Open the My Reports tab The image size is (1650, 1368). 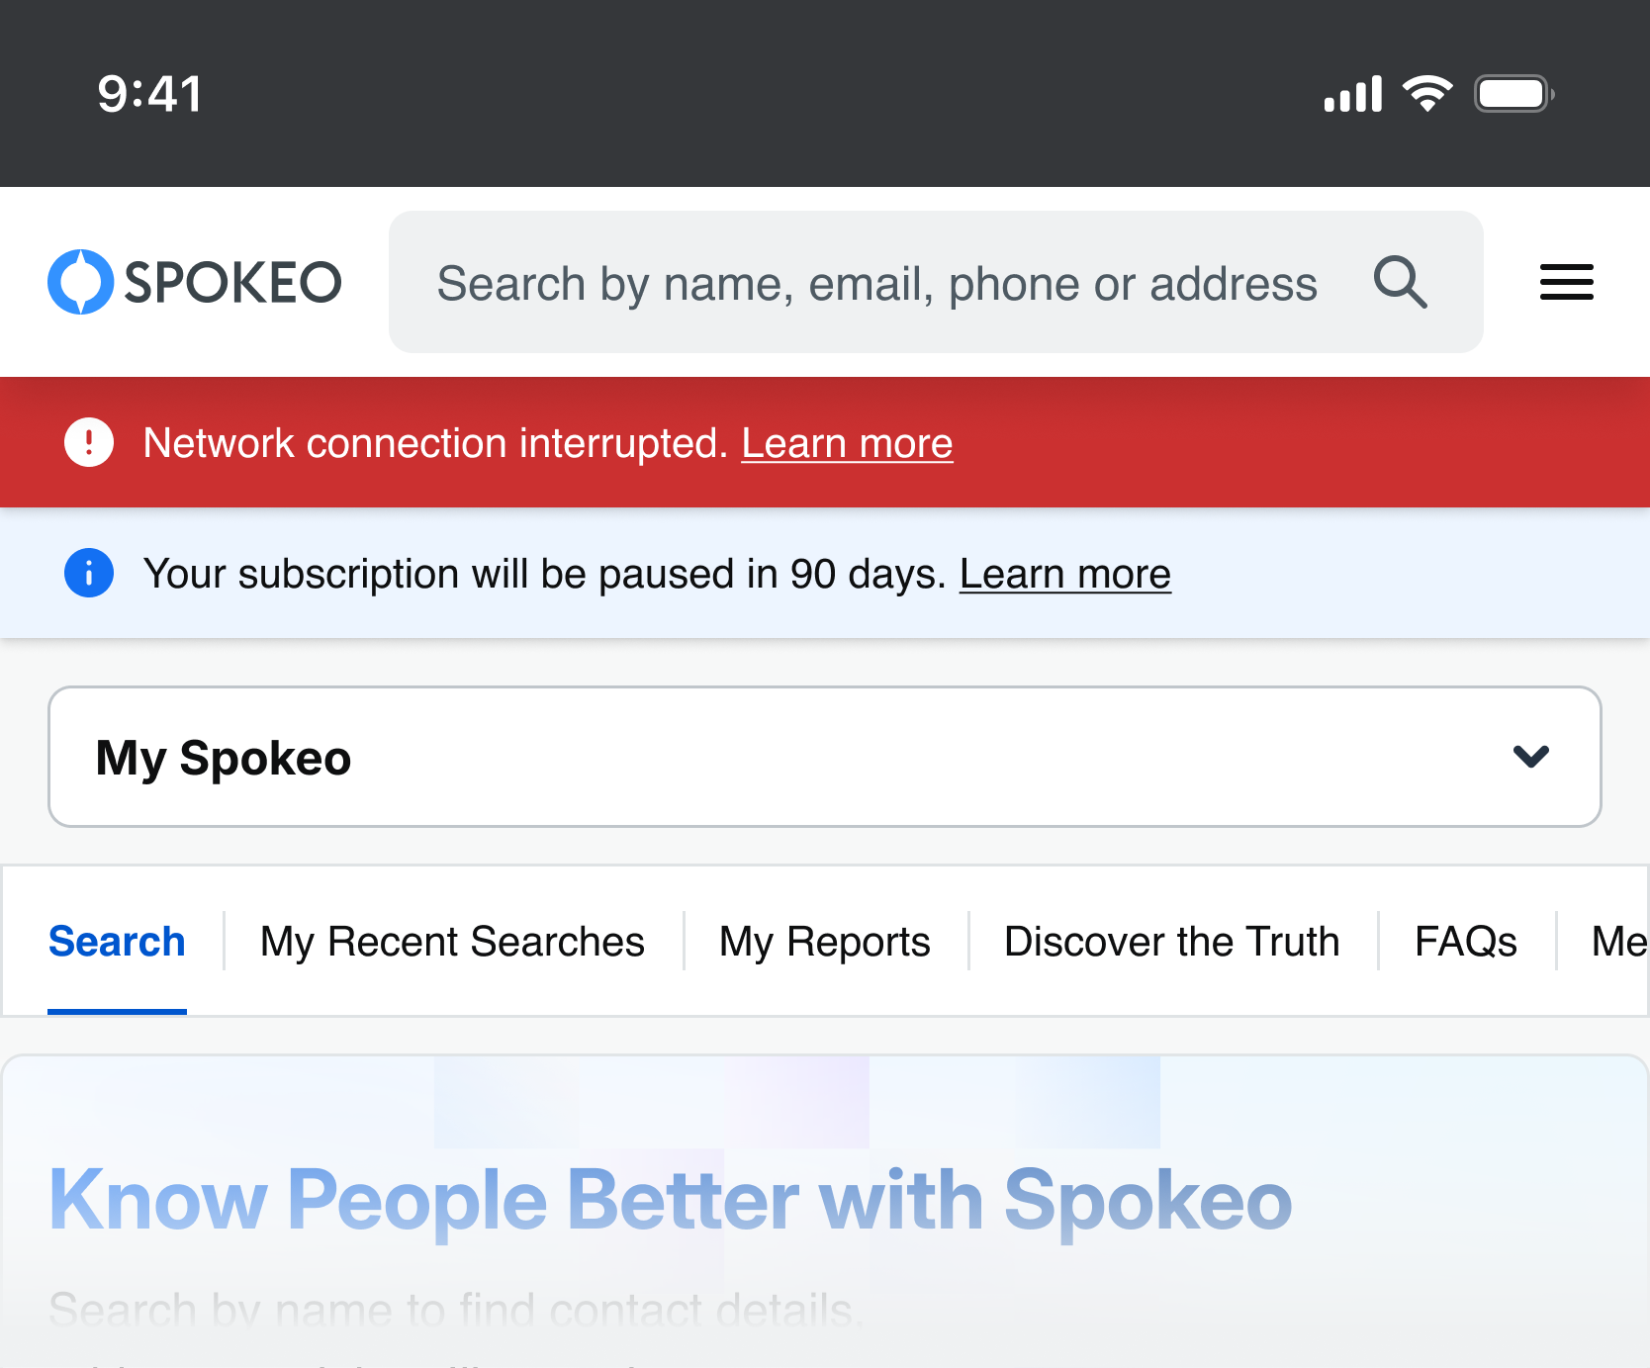coord(824,942)
